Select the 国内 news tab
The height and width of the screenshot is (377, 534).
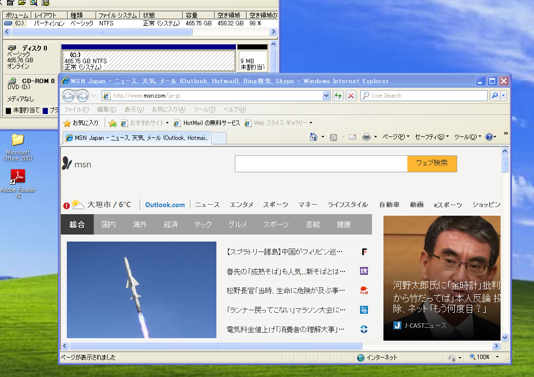pos(109,225)
